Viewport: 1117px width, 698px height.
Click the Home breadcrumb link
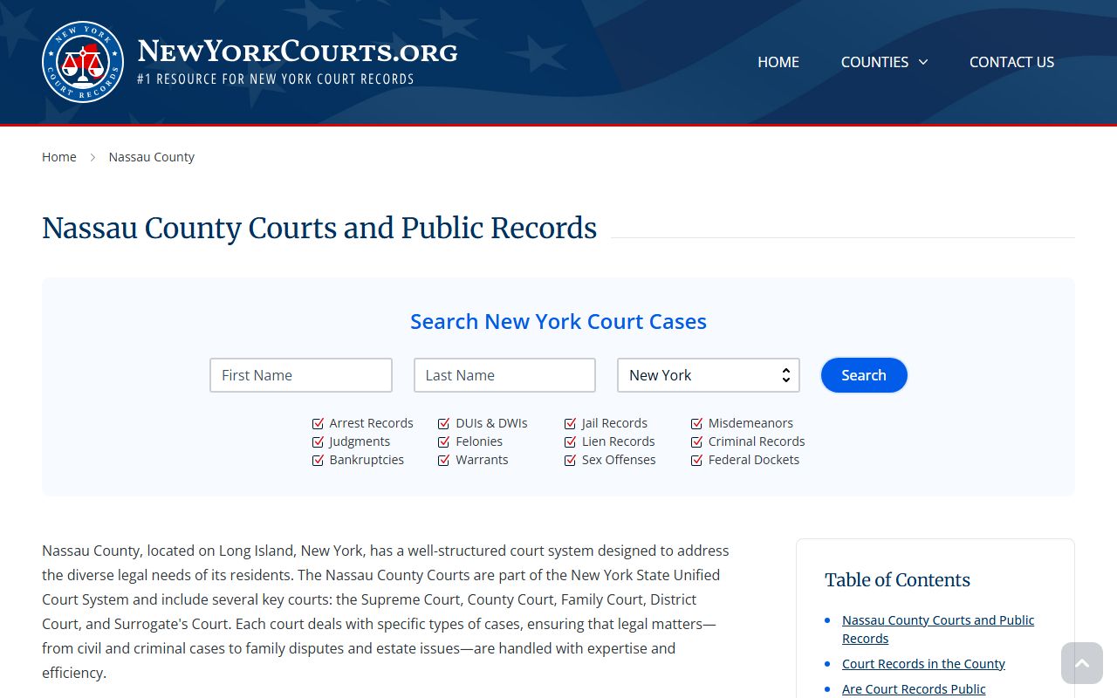(x=59, y=157)
